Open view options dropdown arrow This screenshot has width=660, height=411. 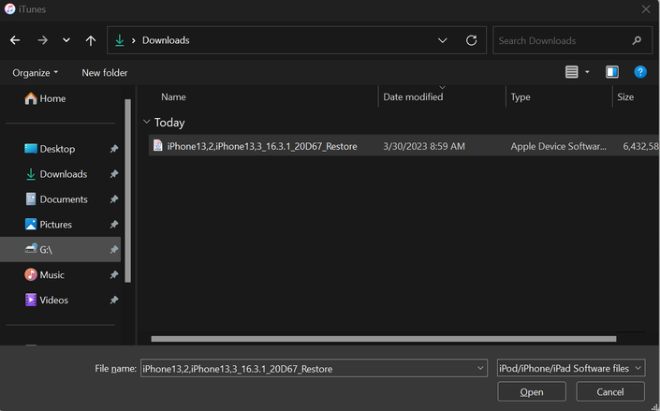[x=587, y=72]
